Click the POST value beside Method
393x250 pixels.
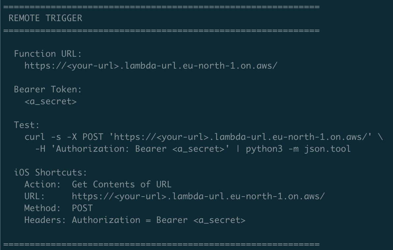[82, 208]
